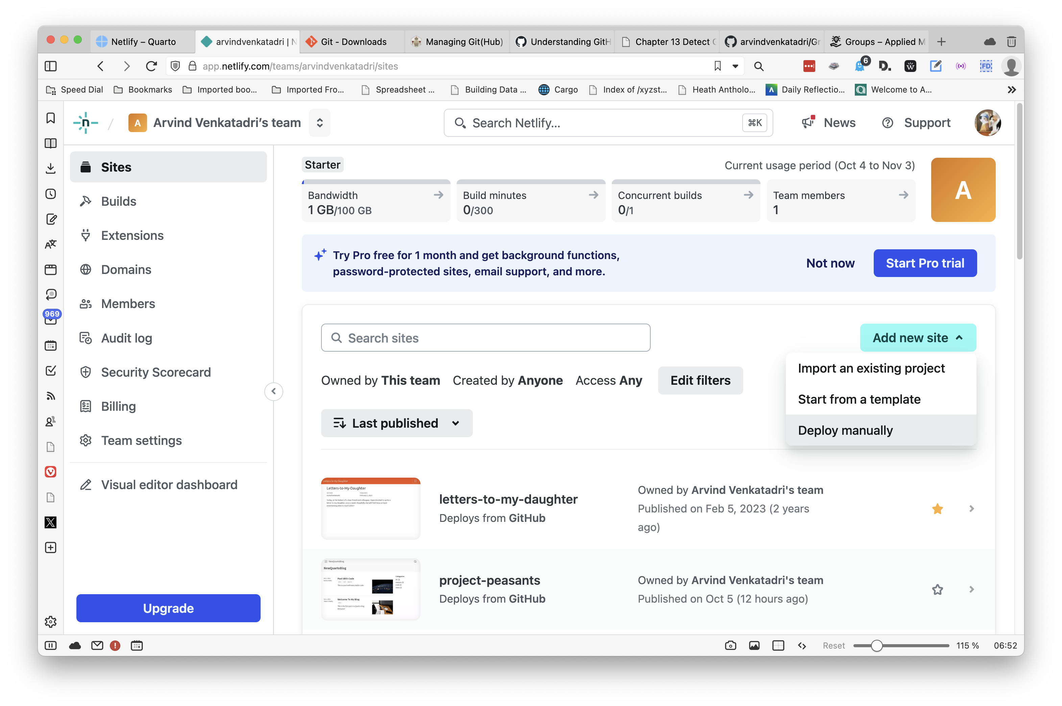Image resolution: width=1062 pixels, height=706 pixels.
Task: Open the Builds hammer icon page
Action: click(86, 201)
